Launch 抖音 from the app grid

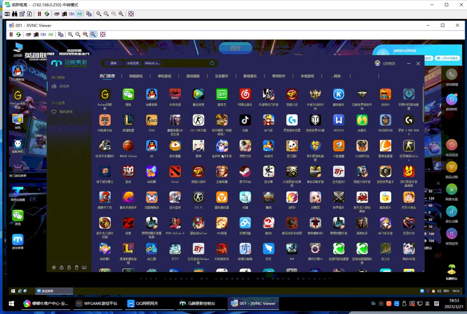coord(245,120)
